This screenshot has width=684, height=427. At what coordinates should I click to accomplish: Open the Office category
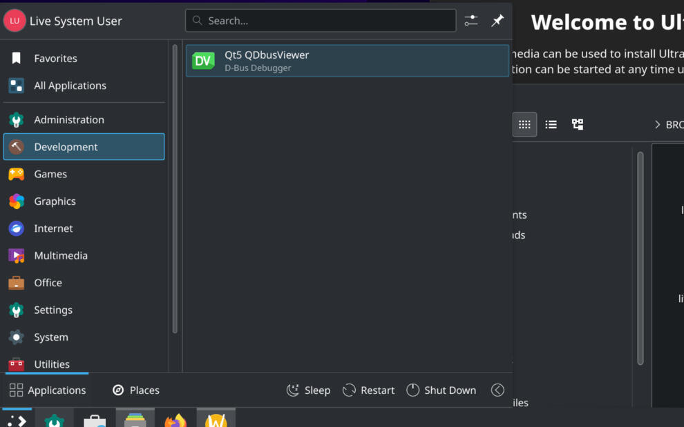[84, 283]
